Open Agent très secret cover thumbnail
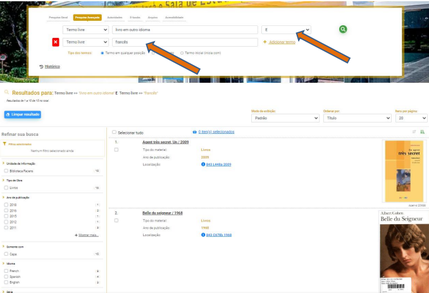This screenshot has width=429, height=293. 405,170
